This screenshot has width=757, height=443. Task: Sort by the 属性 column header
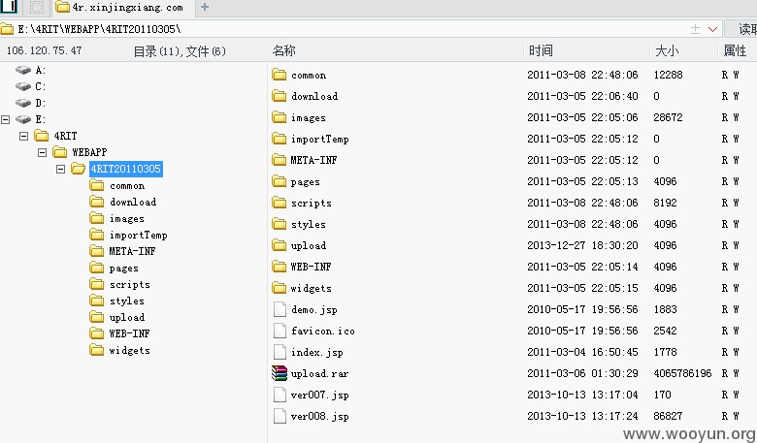point(735,50)
